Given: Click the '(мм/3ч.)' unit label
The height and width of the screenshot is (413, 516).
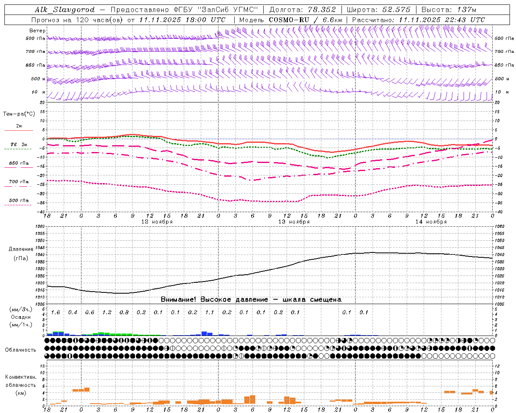Looking at the screenshot, I should click(x=21, y=309).
